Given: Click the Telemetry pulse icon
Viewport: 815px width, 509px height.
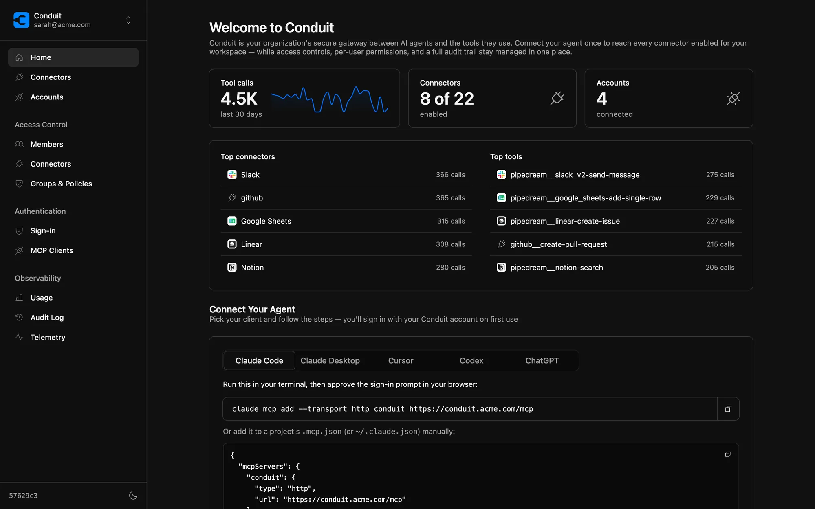Looking at the screenshot, I should [x=19, y=337].
